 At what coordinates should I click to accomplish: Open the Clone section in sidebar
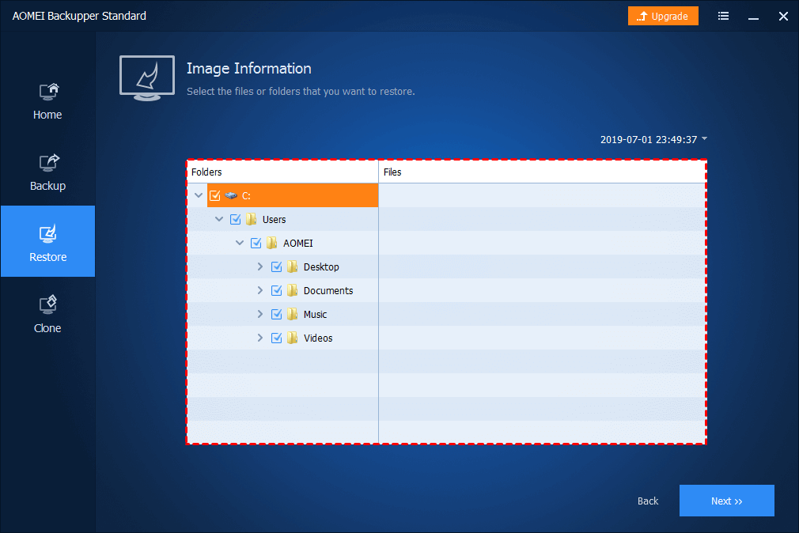47,315
